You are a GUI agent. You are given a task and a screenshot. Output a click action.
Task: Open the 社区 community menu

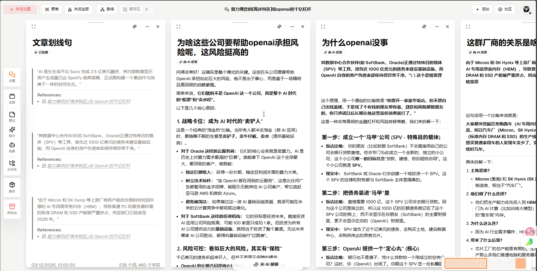pos(505,9)
